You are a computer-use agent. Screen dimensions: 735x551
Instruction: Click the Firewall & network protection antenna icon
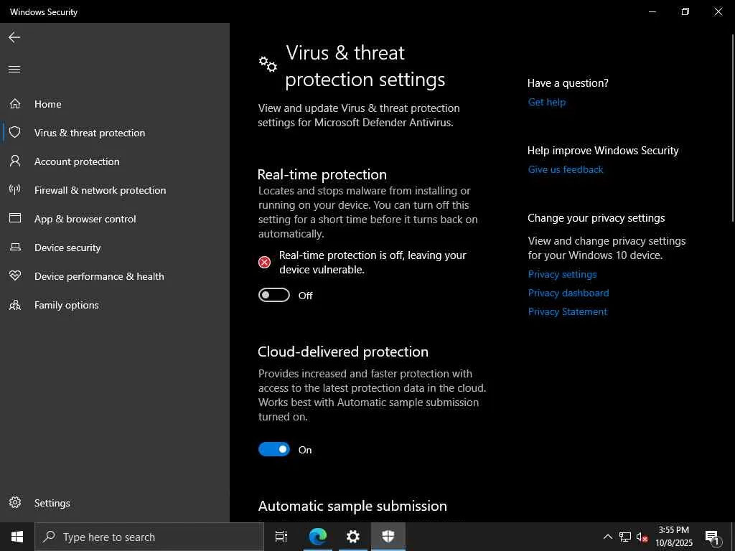14,190
